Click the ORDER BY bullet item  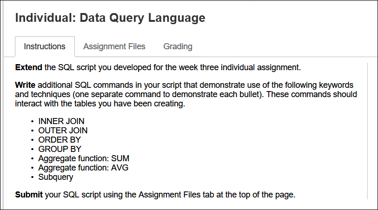tap(60, 140)
